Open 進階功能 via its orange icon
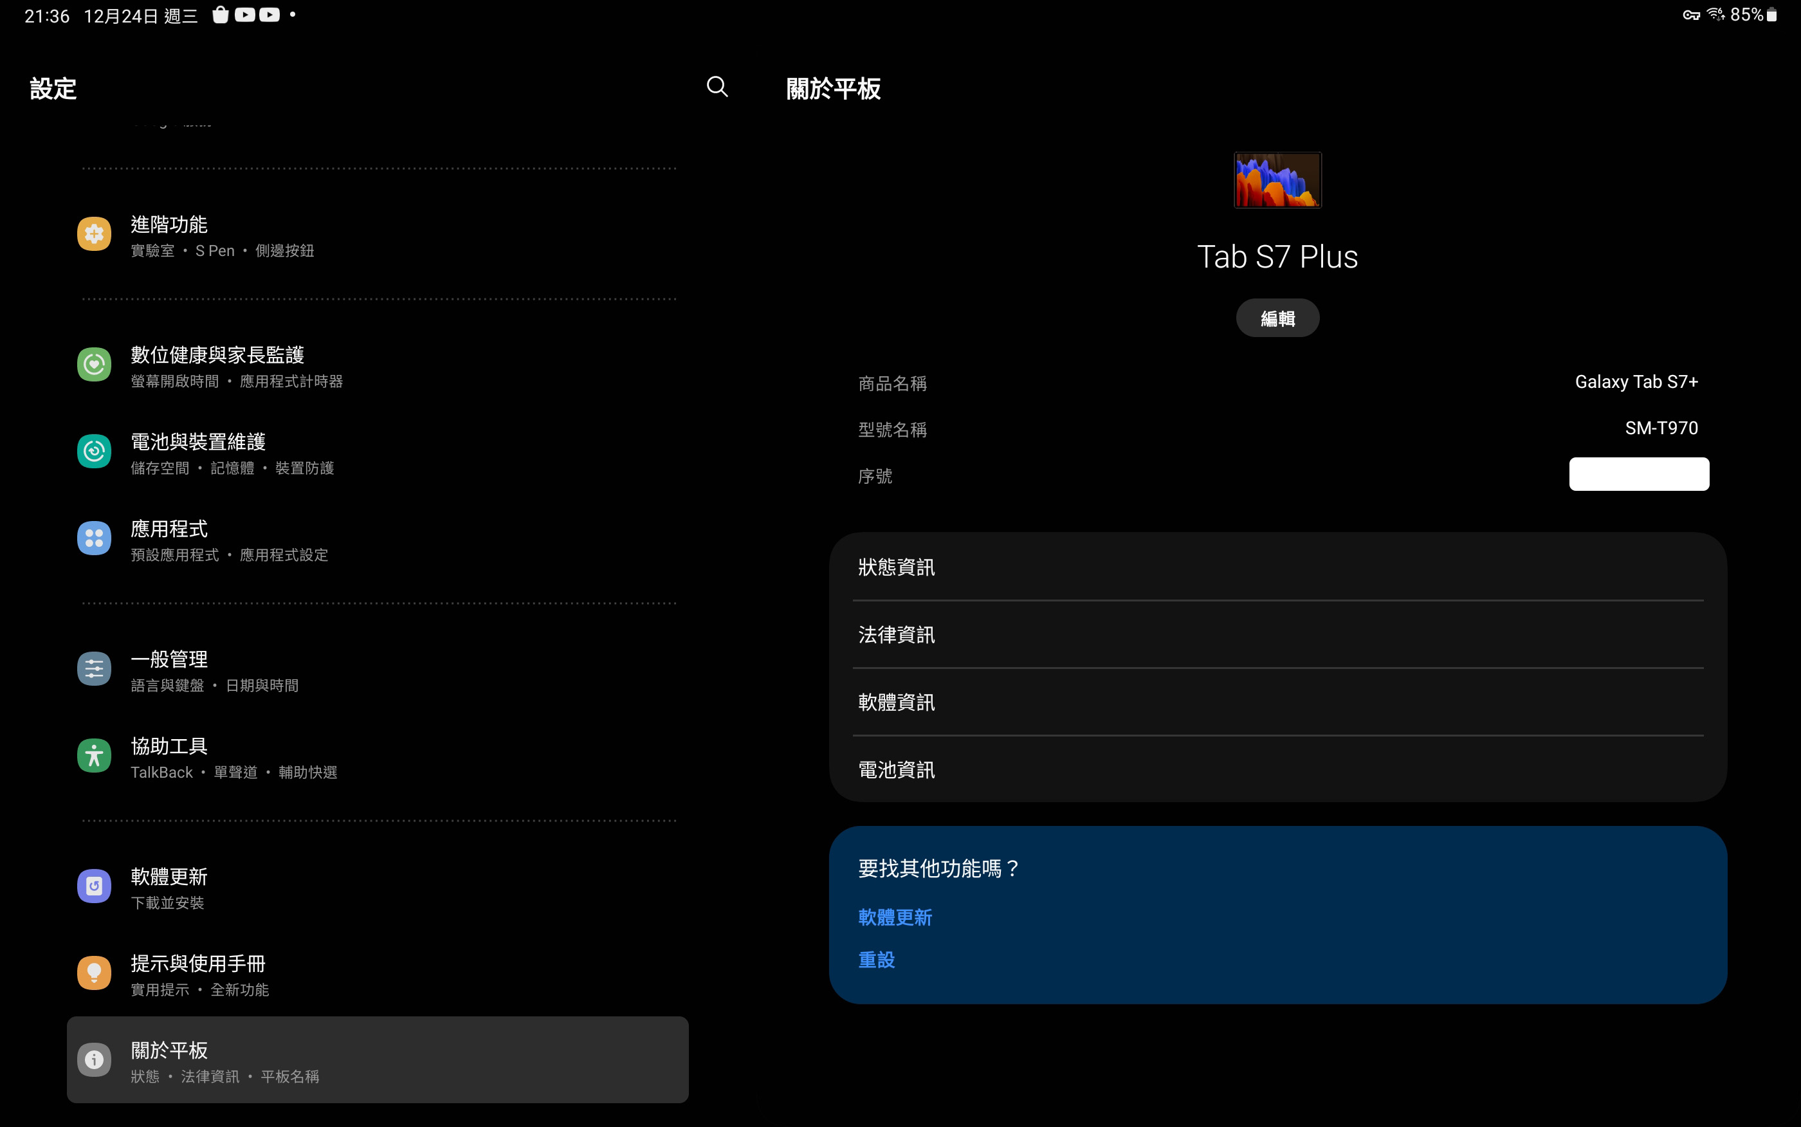The height and width of the screenshot is (1127, 1801). point(94,234)
